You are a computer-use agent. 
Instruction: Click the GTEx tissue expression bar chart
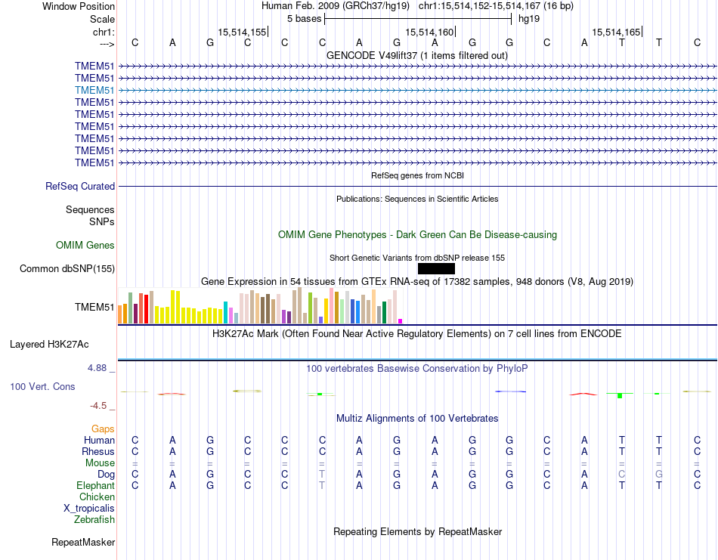260,306
